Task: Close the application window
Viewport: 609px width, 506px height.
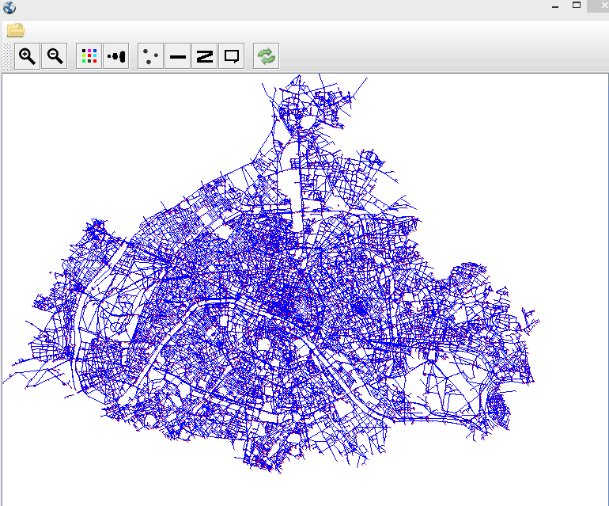Action: [603, 6]
